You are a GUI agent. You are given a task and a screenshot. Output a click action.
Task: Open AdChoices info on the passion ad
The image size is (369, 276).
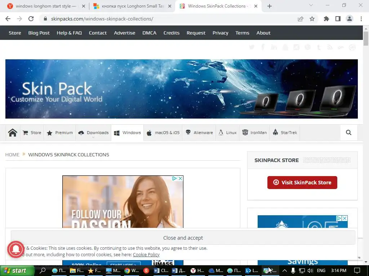pos(175,179)
